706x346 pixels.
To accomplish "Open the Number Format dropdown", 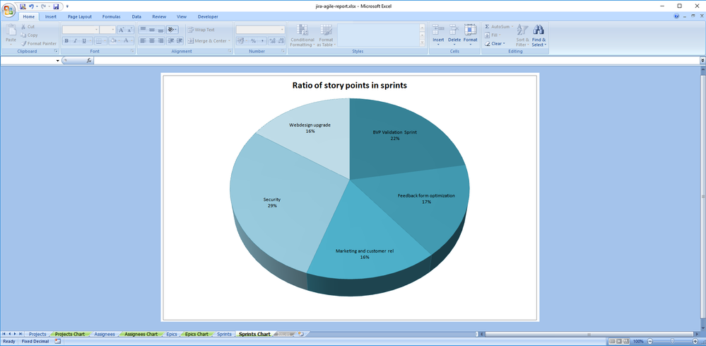I will pyautogui.click(x=283, y=30).
